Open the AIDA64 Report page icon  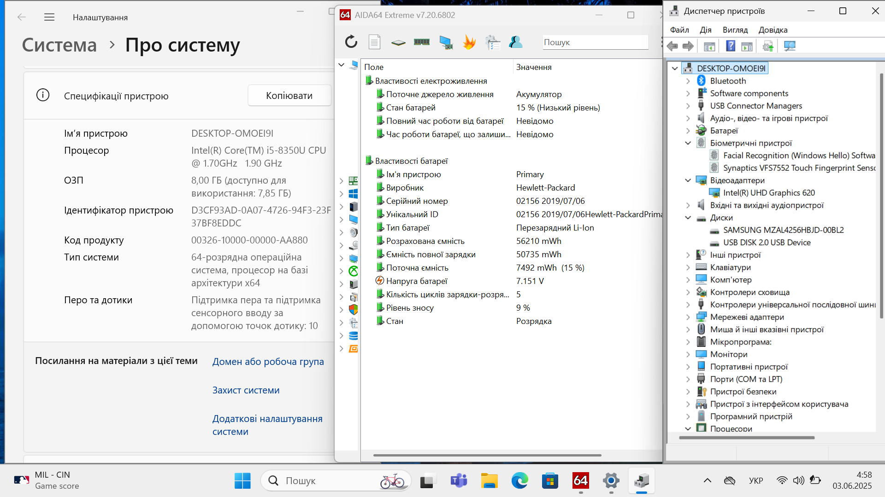coord(374,42)
